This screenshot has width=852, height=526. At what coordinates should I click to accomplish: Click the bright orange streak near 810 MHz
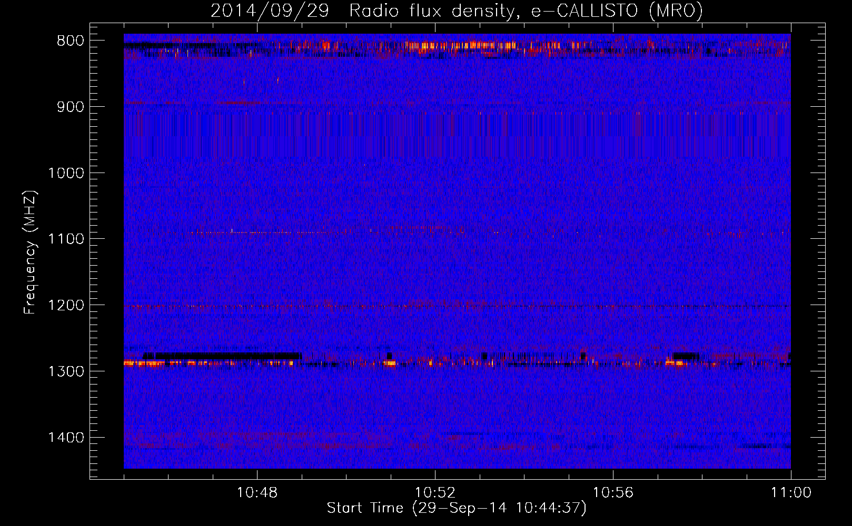pyautogui.click(x=461, y=46)
